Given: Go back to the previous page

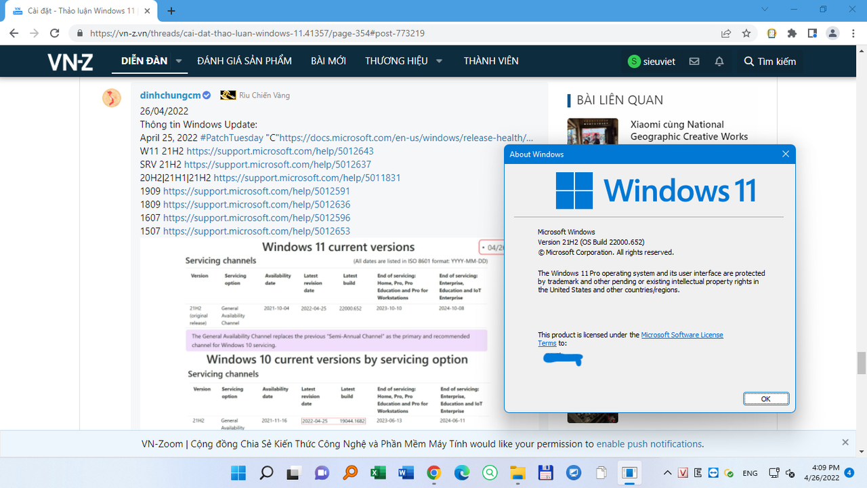Looking at the screenshot, I should [x=14, y=33].
